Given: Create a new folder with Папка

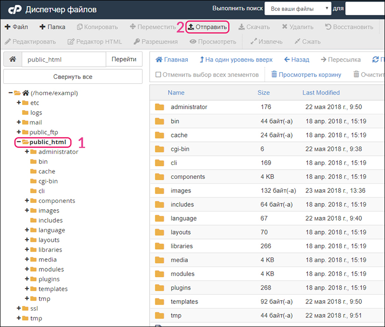Looking at the screenshot, I should tap(52, 27).
